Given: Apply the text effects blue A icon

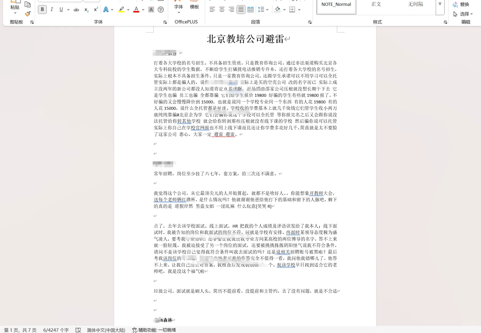Looking at the screenshot, I should pos(106,10).
